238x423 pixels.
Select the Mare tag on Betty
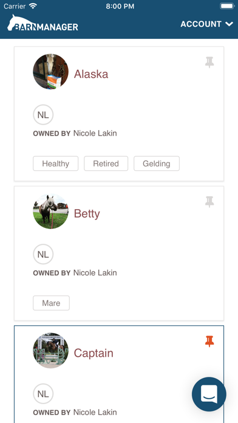click(51, 303)
